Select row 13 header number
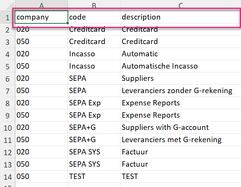 click(x=8, y=165)
